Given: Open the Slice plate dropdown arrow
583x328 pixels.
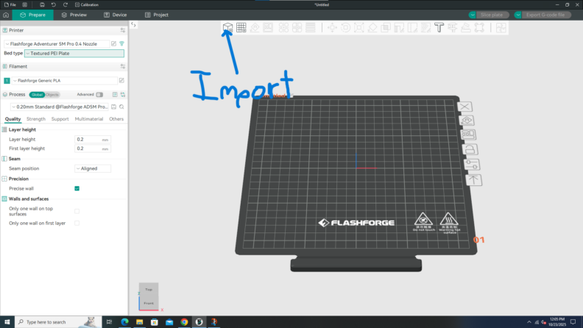Looking at the screenshot, I should click(x=472, y=15).
